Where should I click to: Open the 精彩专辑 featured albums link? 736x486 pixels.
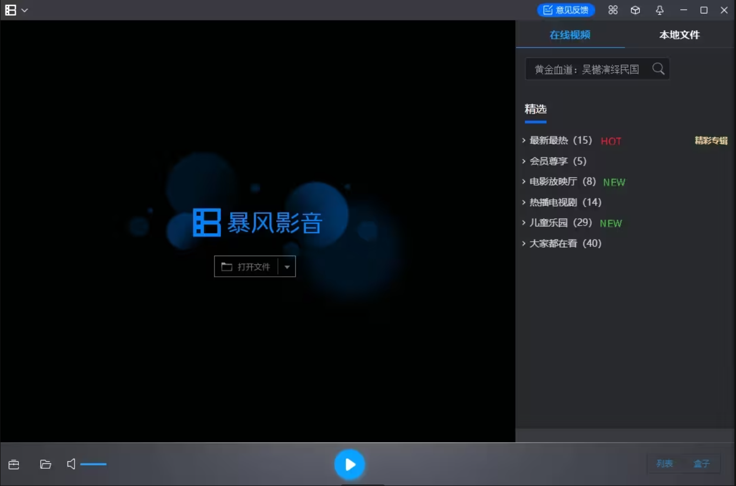(x=711, y=140)
